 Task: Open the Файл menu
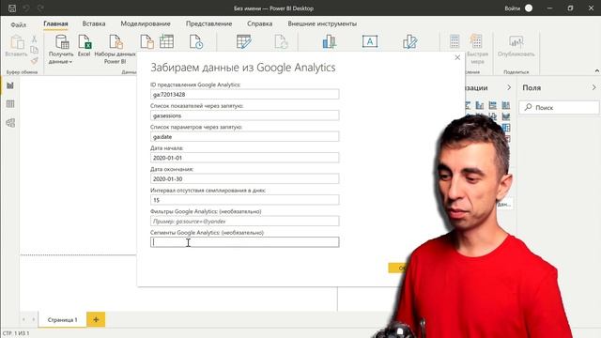tap(19, 24)
